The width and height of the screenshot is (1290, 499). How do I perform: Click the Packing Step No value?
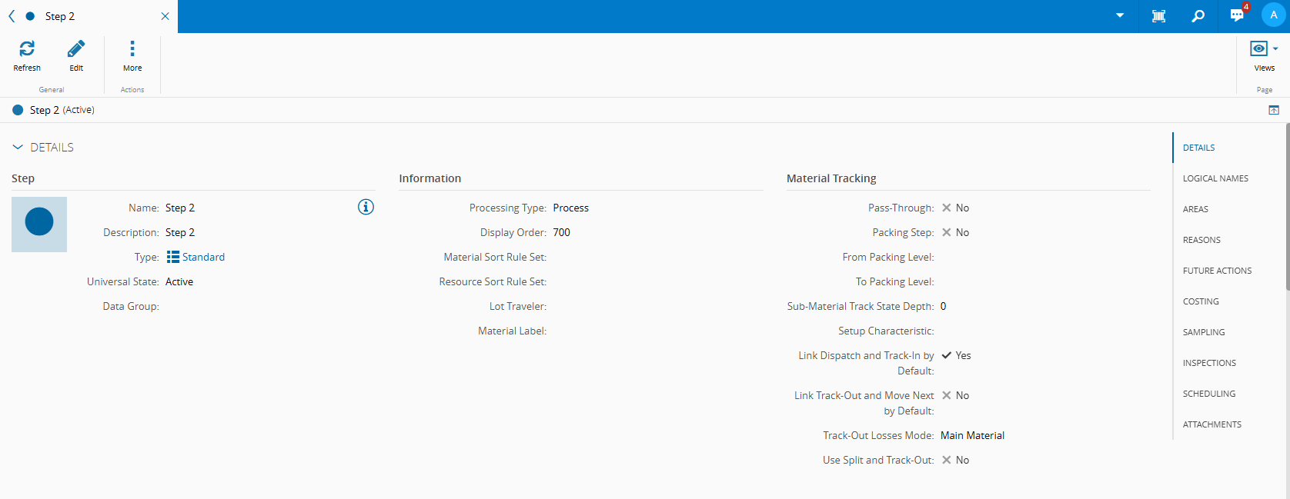pos(955,232)
